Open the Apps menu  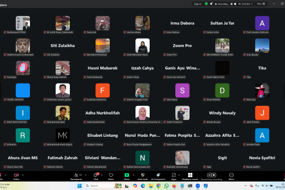point(174,176)
